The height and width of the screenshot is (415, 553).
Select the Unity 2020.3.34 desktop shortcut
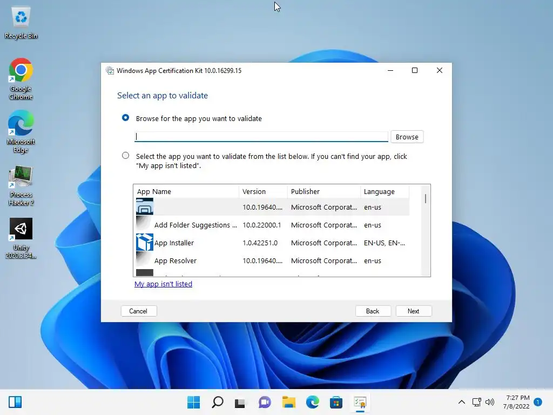[21, 238]
